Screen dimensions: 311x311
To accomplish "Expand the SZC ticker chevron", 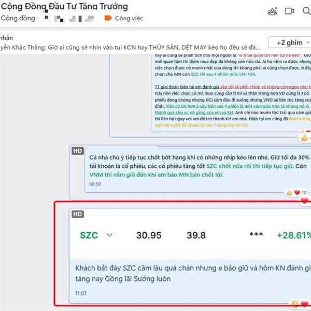I will 109,235.
